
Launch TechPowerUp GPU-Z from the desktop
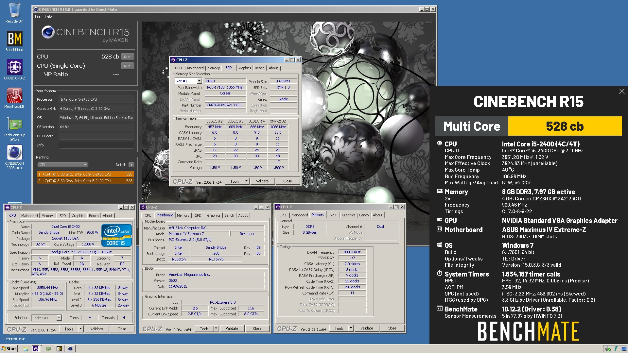(x=14, y=128)
